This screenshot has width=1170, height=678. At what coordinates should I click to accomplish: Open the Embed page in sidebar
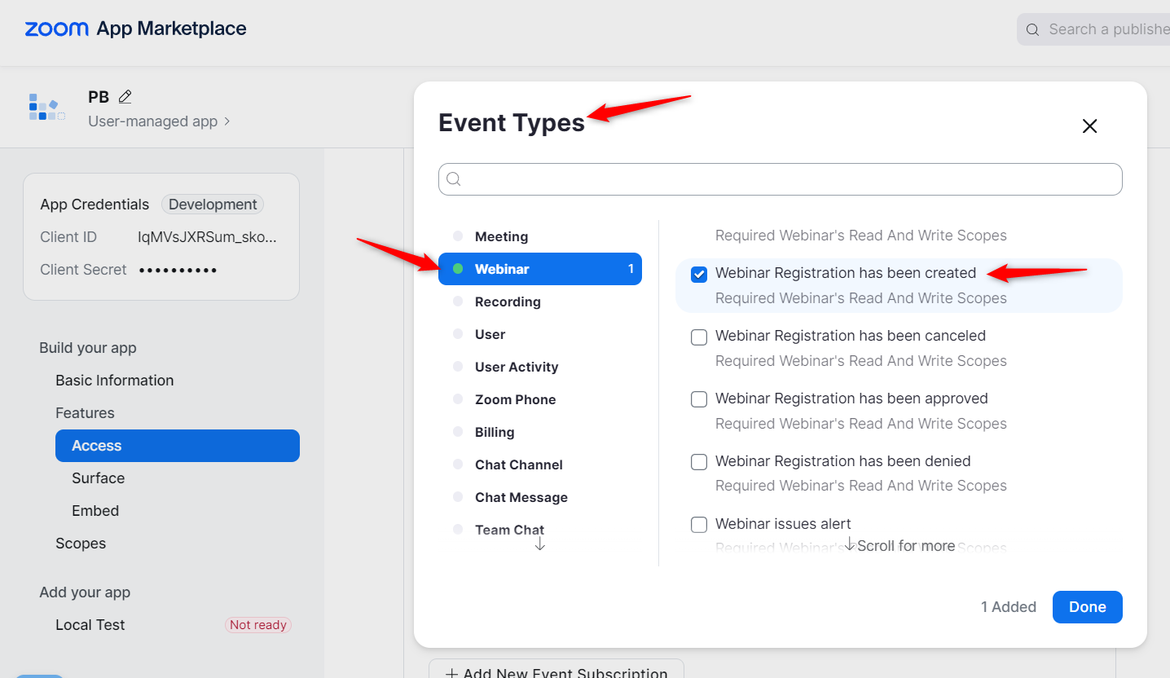95,511
